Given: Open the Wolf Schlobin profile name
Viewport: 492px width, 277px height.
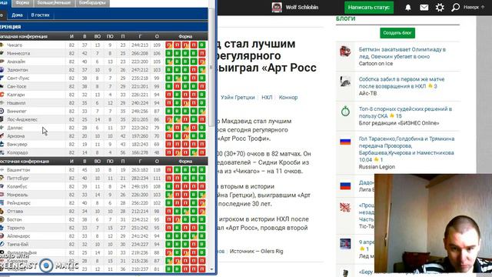Looking at the screenshot, I should pyautogui.click(x=302, y=7).
